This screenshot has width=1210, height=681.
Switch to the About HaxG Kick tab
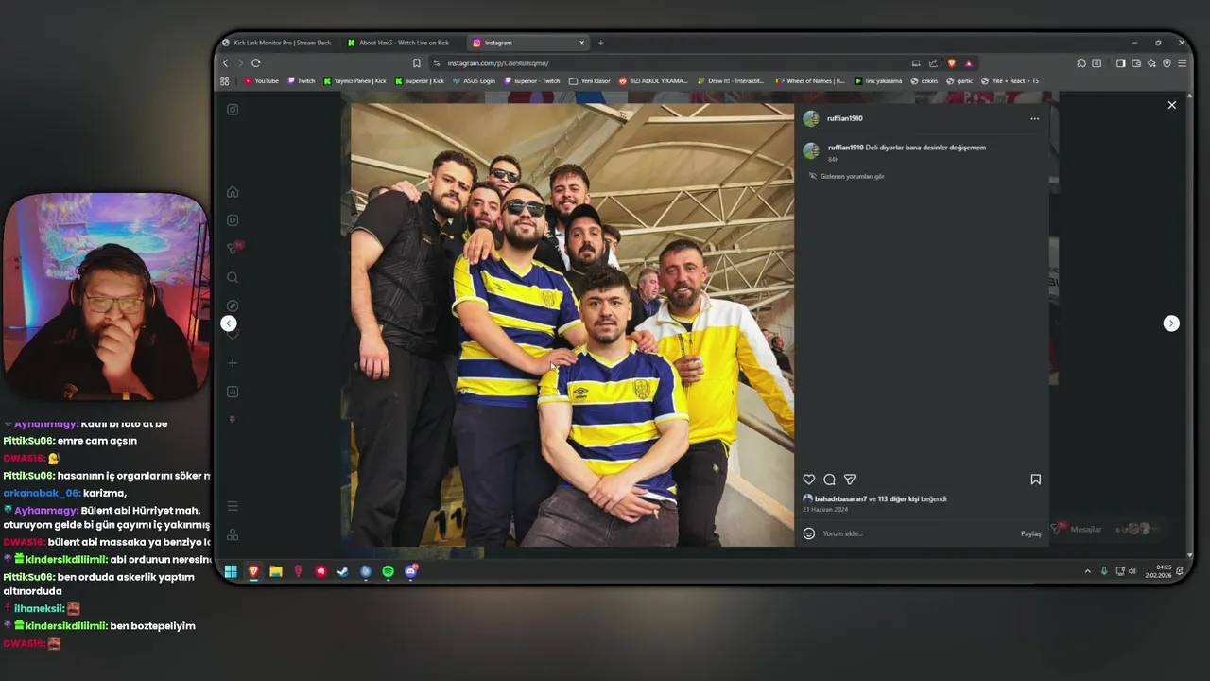click(x=401, y=43)
